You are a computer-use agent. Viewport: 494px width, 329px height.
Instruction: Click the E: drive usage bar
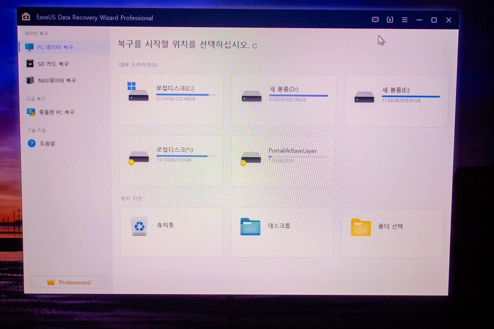pyautogui.click(x=411, y=97)
